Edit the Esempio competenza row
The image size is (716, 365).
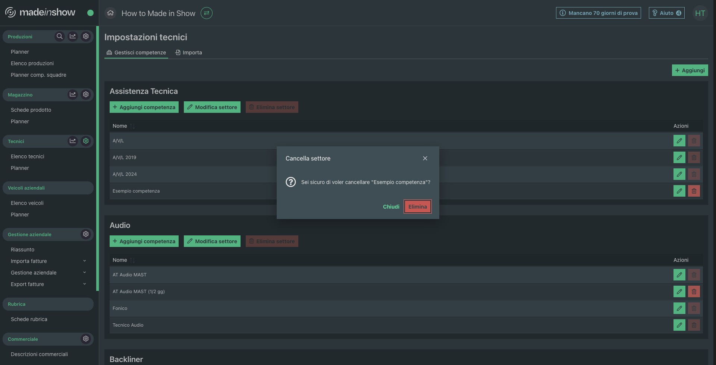[x=679, y=191]
